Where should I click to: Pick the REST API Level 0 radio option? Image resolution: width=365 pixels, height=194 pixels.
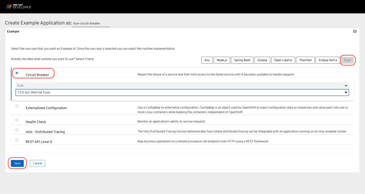(x=17, y=140)
